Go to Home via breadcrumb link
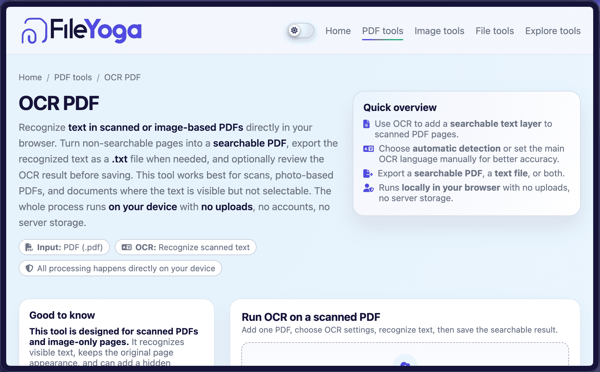The width and height of the screenshot is (600, 372). 30,77
